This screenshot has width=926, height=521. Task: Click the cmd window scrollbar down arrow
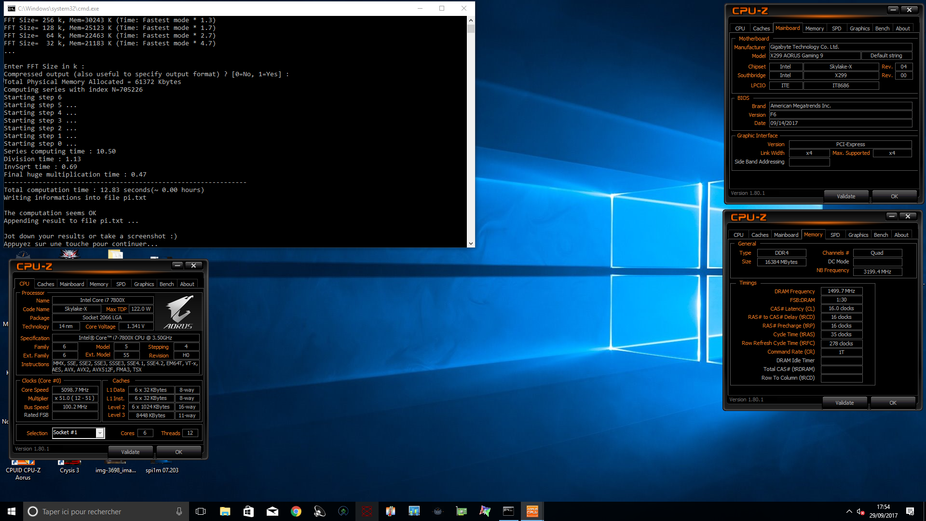coord(471,244)
